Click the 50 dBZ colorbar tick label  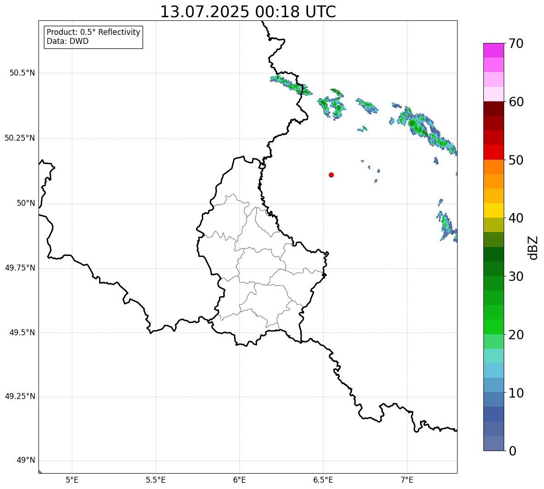click(516, 160)
